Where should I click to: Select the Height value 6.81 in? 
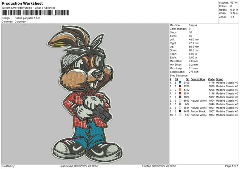point(234,10)
